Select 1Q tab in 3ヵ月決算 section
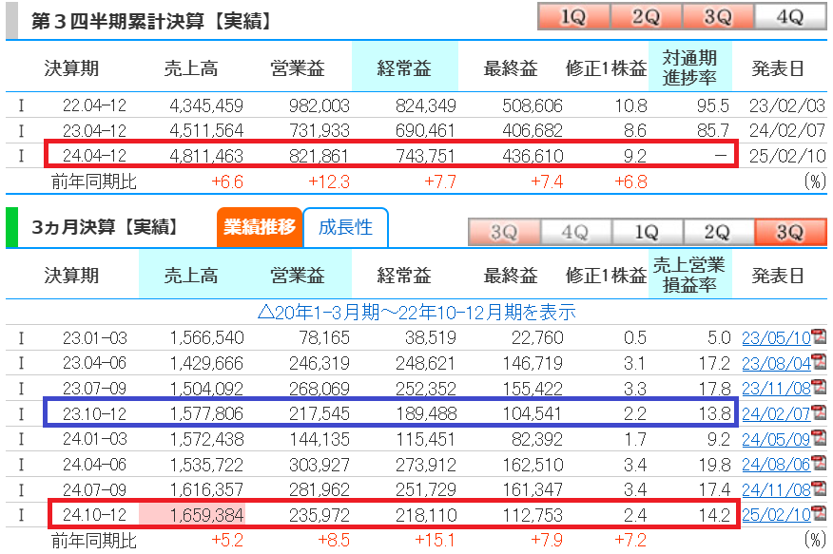The width and height of the screenshot is (833, 554). tap(647, 232)
